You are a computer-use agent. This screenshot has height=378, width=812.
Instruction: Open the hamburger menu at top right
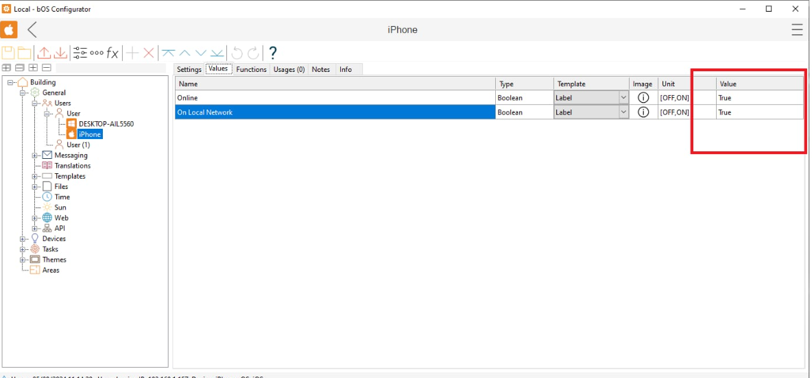tap(796, 29)
